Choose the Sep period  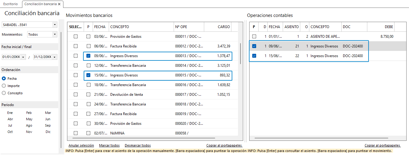pyautogui.click(x=48, y=125)
